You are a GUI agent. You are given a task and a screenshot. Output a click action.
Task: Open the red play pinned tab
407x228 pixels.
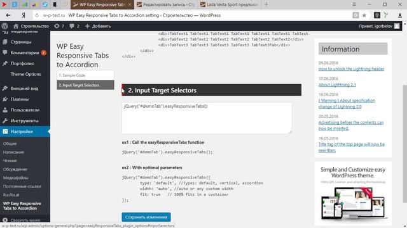[4, 4]
